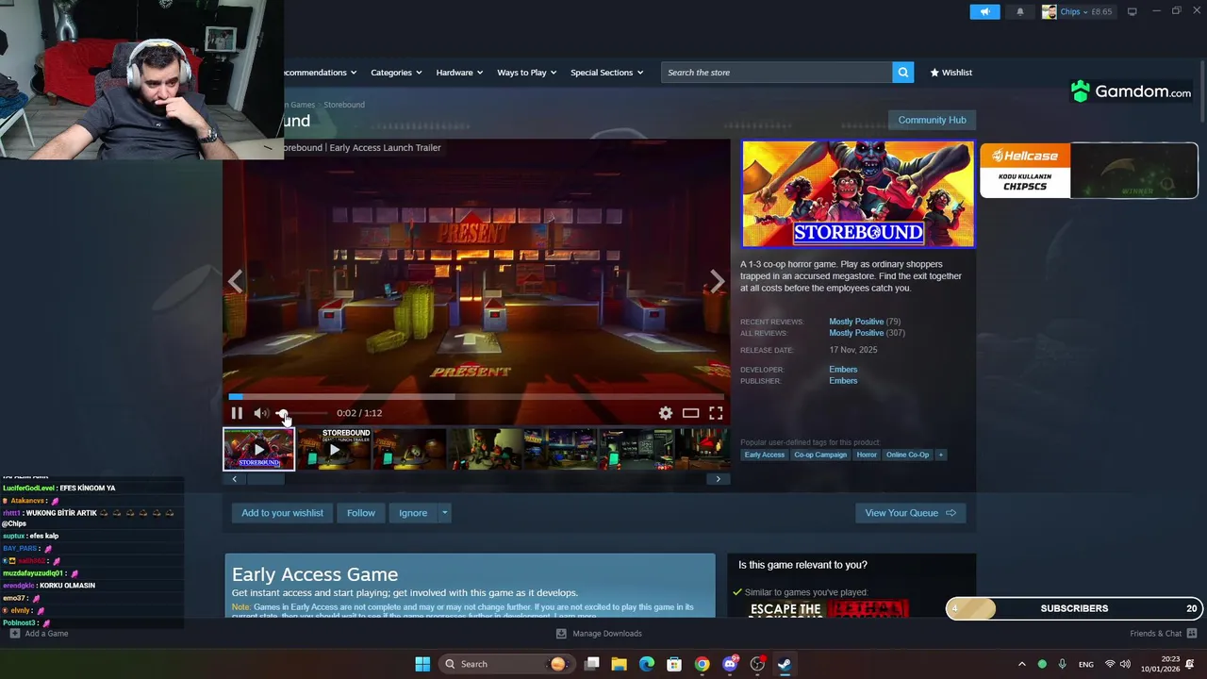Select the Online Co-Op tag
The height and width of the screenshot is (679, 1207).
click(907, 455)
